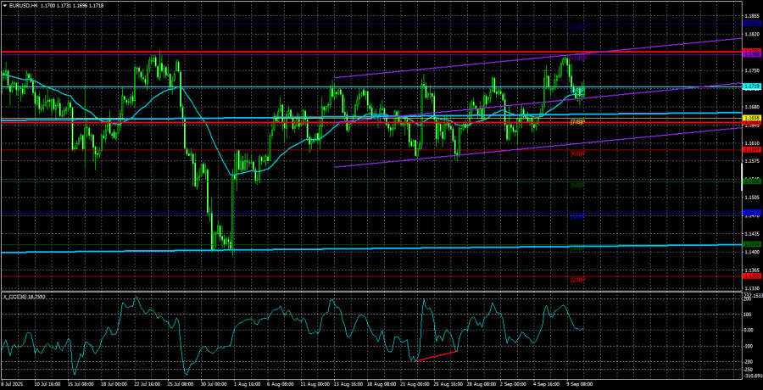Click the 8 Jul 2025 date label
The height and width of the screenshot is (390, 763).
click(14, 384)
